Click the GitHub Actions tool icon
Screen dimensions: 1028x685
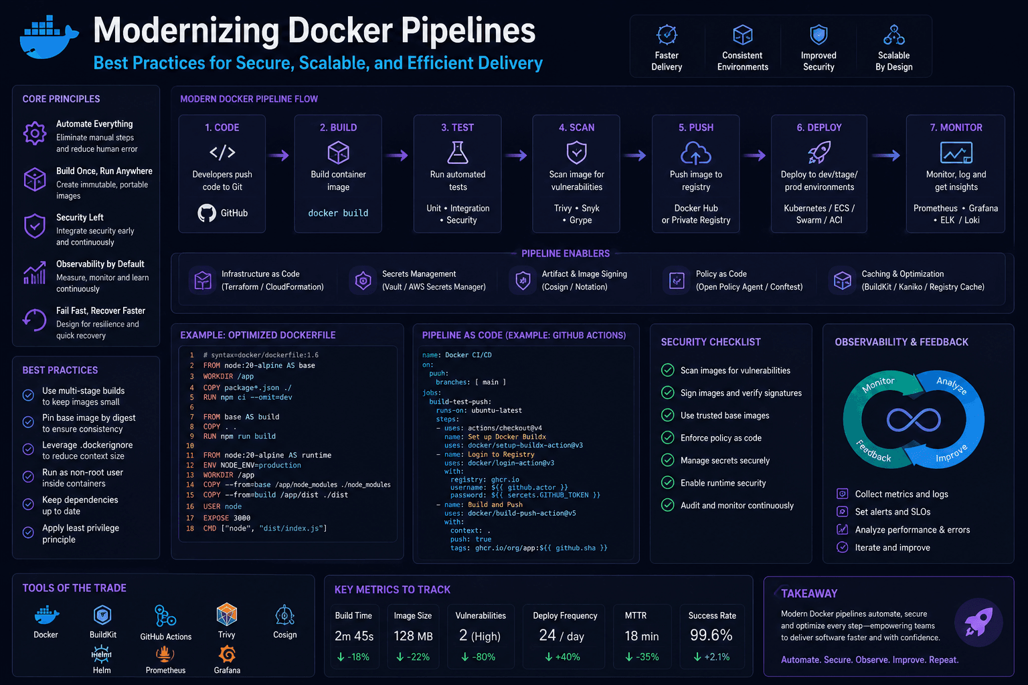pos(165,615)
